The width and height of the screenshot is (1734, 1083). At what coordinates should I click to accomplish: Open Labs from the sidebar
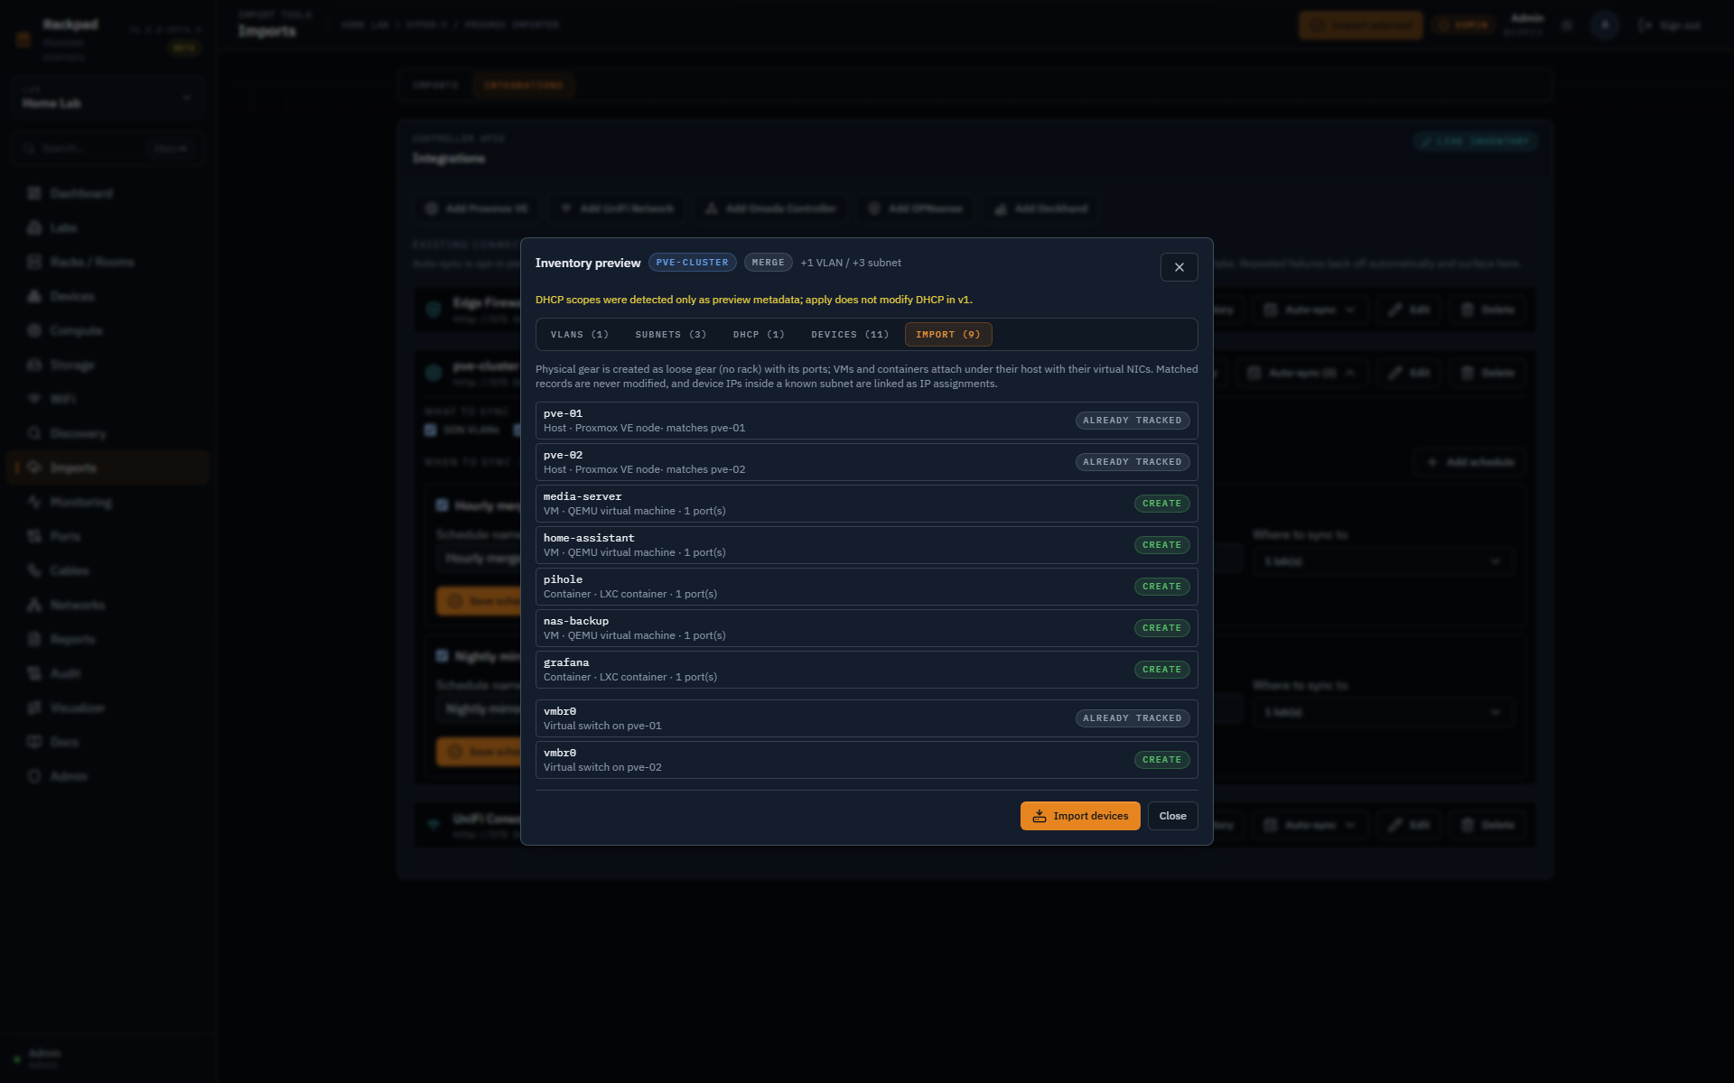(x=108, y=227)
